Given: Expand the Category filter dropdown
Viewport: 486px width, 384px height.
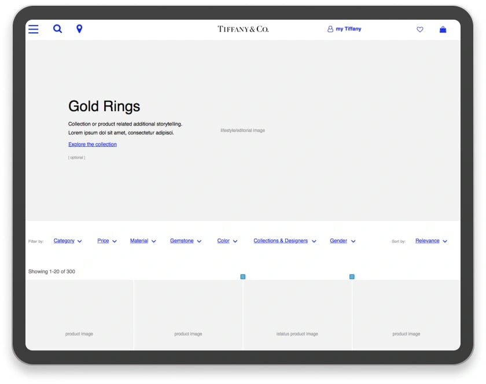Looking at the screenshot, I should [68, 241].
